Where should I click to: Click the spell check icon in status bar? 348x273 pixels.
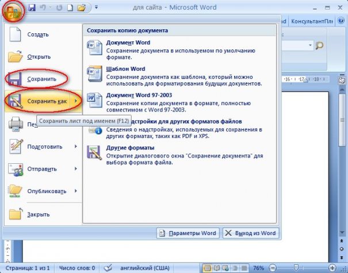[108, 268]
